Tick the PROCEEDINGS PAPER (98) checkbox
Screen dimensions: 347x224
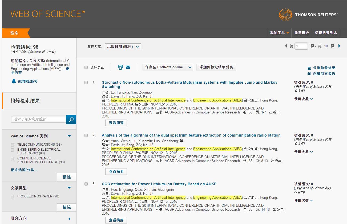coord(12,197)
